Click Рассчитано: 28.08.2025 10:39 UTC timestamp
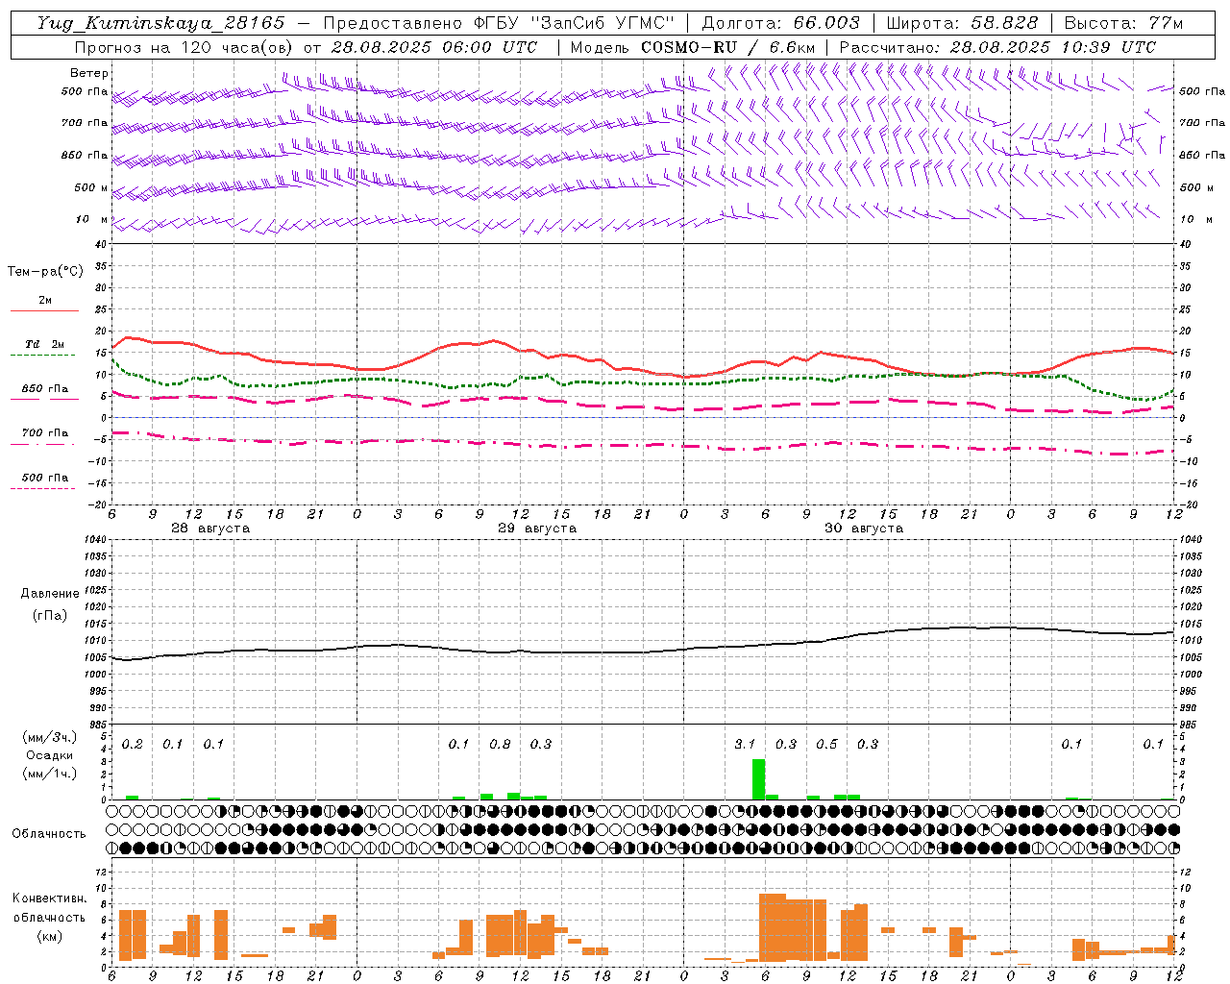The height and width of the screenshot is (984, 1230). (997, 47)
